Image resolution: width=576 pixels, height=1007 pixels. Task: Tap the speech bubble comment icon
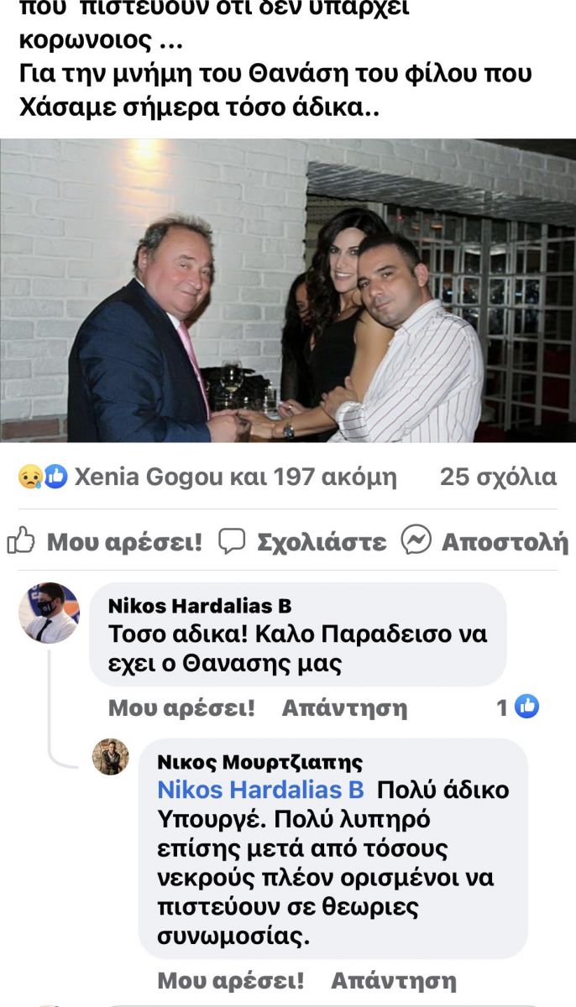pos(232,541)
